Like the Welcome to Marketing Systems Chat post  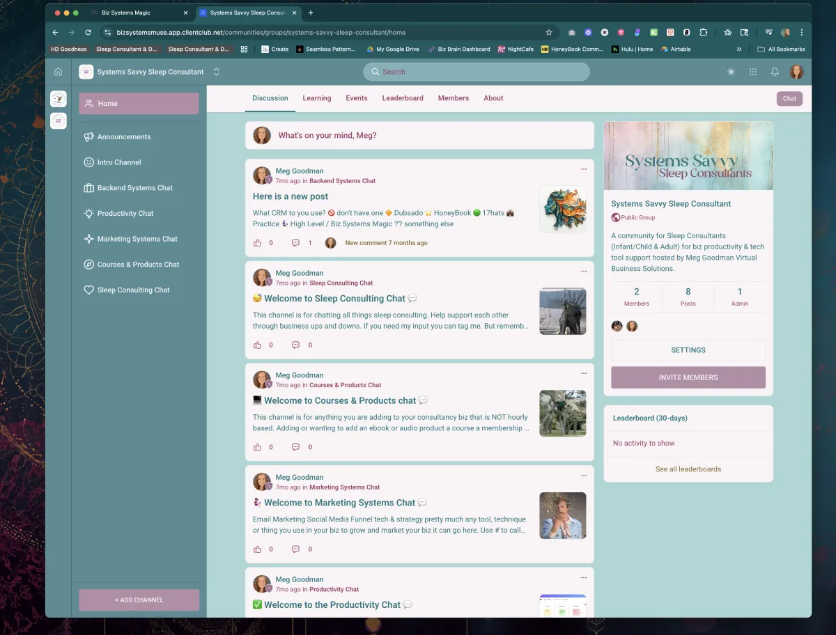click(258, 549)
